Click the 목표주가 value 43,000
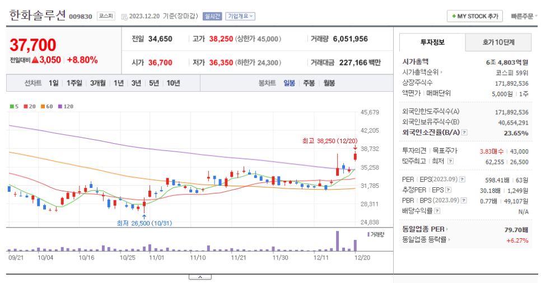Image resolution: width=541 pixels, height=283 pixels. tap(519, 152)
